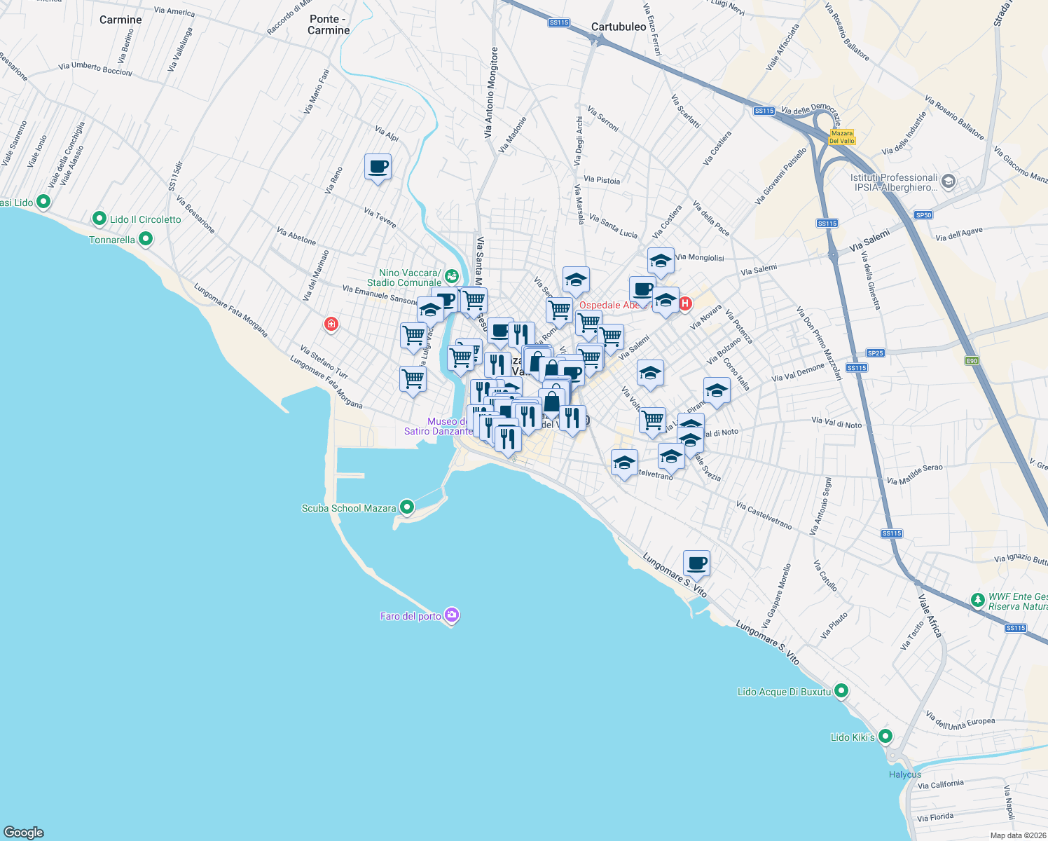Open the restaurant marker beside Via Roma
Image resolution: width=1048 pixels, height=841 pixels.
(x=522, y=335)
